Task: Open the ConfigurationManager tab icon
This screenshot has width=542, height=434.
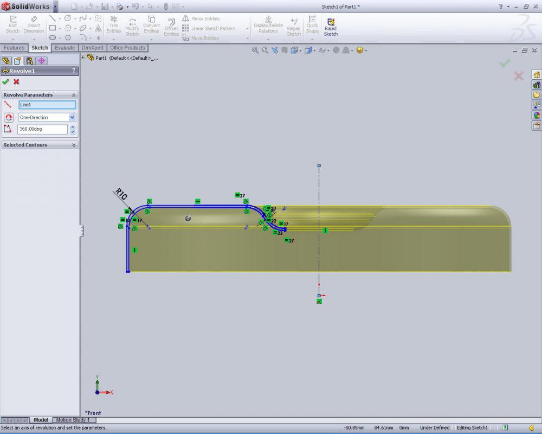Action: pos(30,61)
